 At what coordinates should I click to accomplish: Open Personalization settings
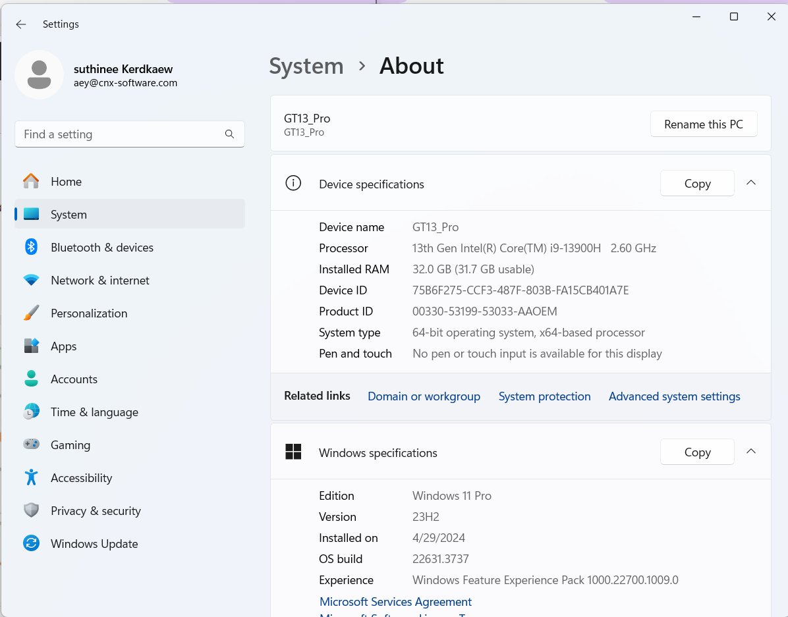(x=130, y=313)
